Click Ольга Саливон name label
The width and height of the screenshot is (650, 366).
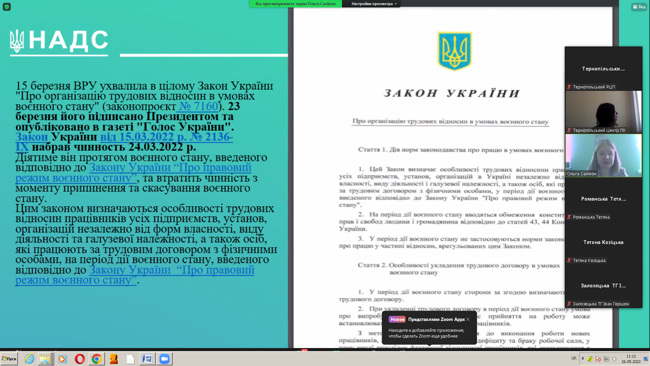[582, 174]
